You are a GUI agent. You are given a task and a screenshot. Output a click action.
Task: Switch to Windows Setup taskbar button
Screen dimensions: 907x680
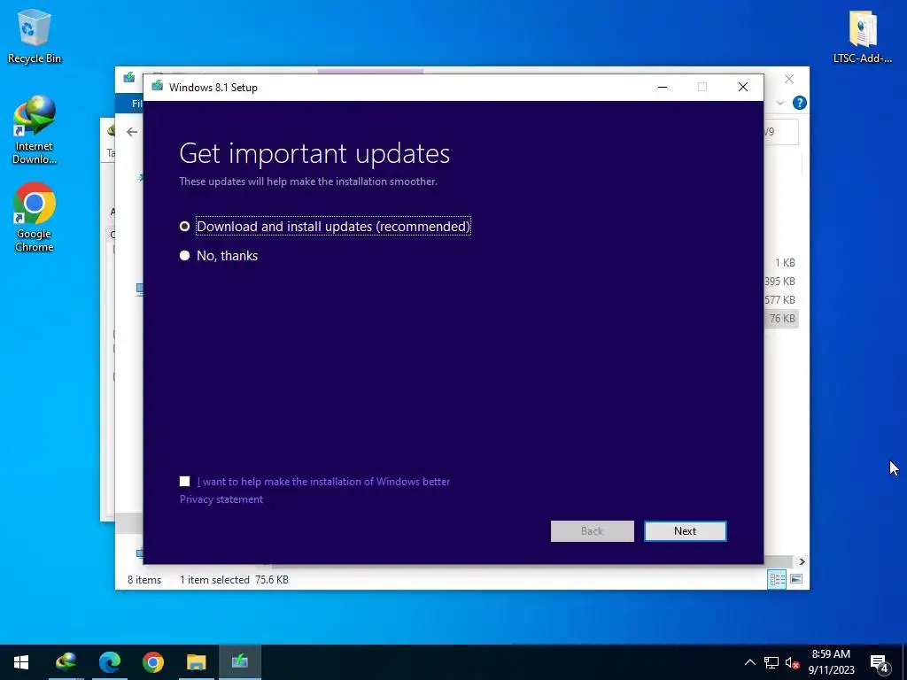[x=239, y=662]
